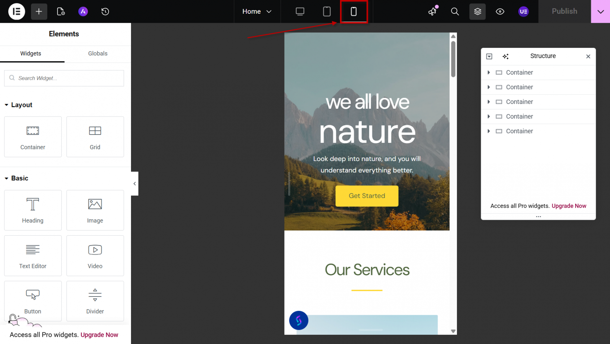
Task: Collapse the Layout section
Action: [x=7, y=105]
